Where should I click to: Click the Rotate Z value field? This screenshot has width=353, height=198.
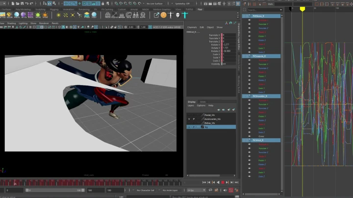point(229,51)
